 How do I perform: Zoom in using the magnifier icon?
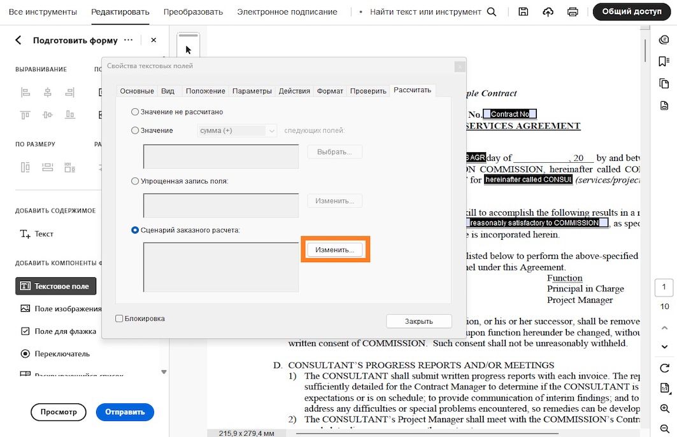[x=664, y=409]
